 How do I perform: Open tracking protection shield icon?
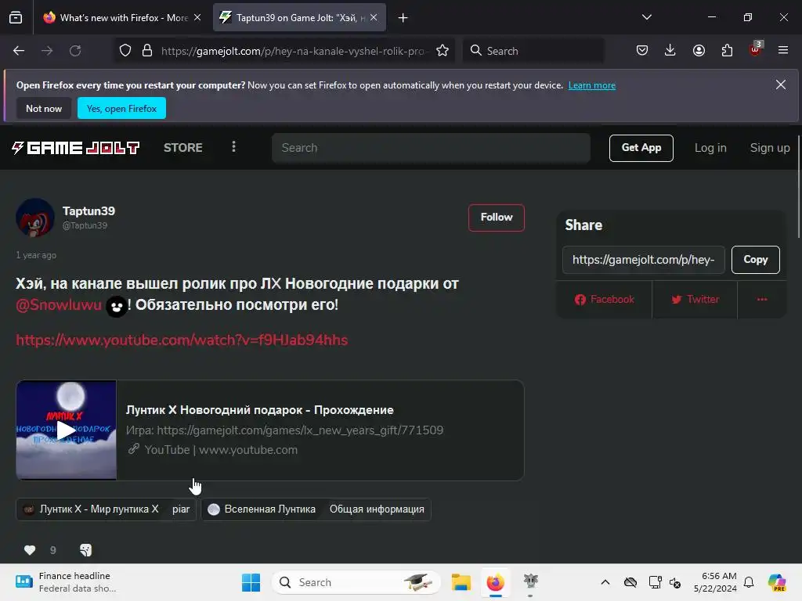[125, 51]
